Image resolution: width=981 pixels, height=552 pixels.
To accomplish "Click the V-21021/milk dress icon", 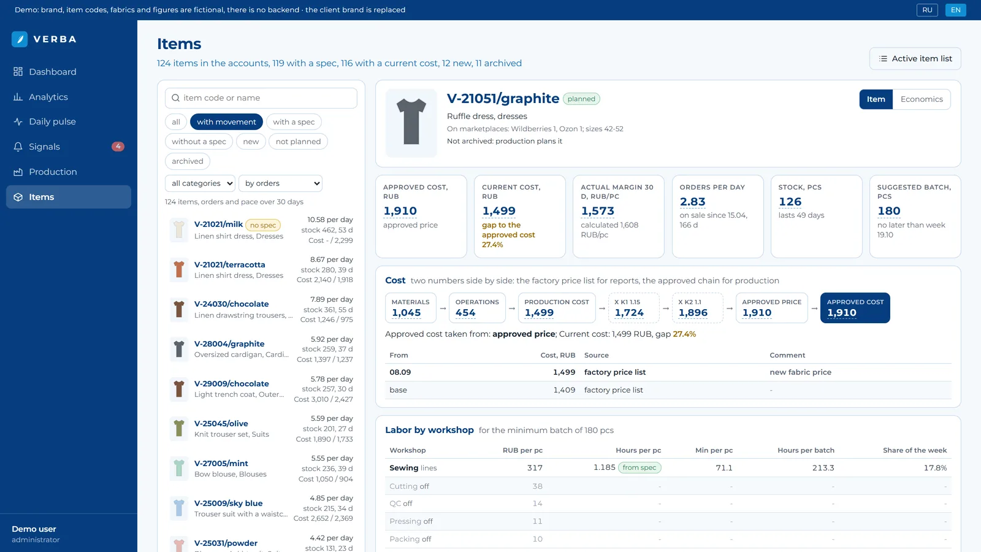I will point(178,230).
